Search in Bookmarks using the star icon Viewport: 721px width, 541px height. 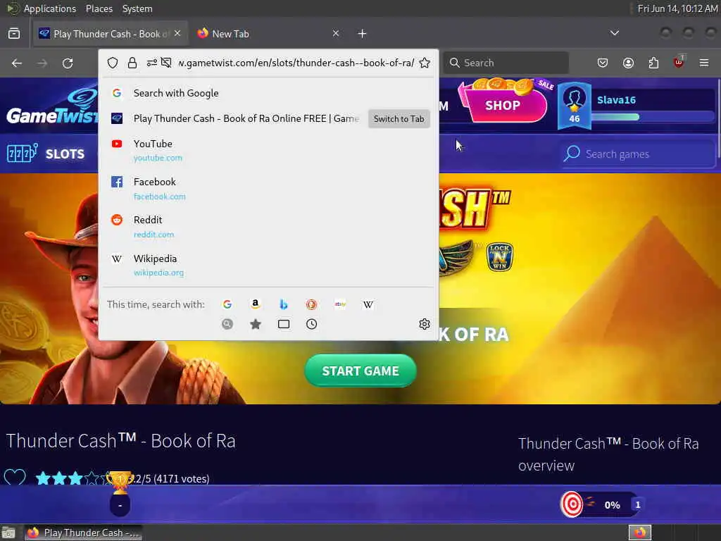(x=255, y=324)
